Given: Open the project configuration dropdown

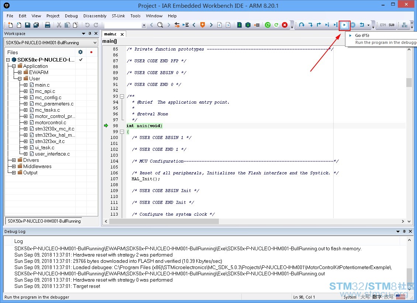Looking at the screenshot, I should tap(95, 42).
